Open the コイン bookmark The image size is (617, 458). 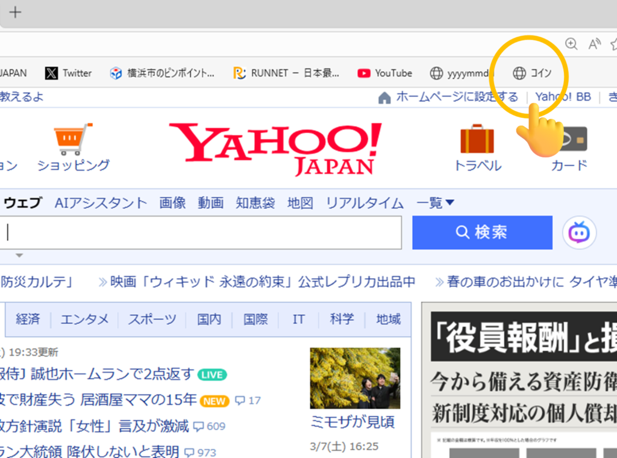coord(532,73)
